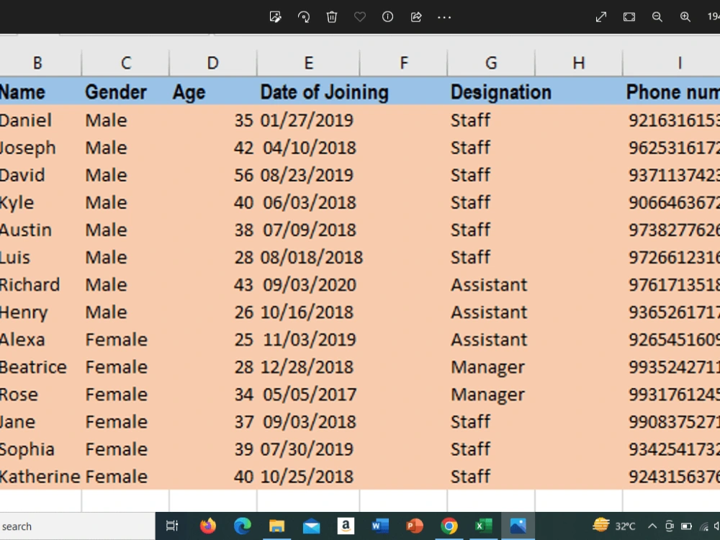Select Female in Sophia's row
Viewport: 720px width, 540px height.
click(x=117, y=449)
